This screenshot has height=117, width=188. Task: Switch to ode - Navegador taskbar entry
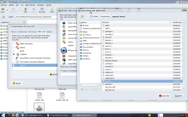point(33,115)
